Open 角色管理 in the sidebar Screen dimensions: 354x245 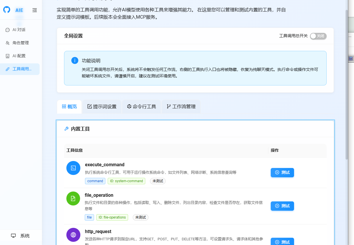point(20,43)
